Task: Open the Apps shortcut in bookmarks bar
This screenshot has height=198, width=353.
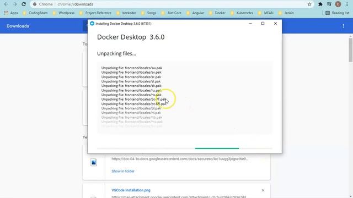Action: [11, 13]
